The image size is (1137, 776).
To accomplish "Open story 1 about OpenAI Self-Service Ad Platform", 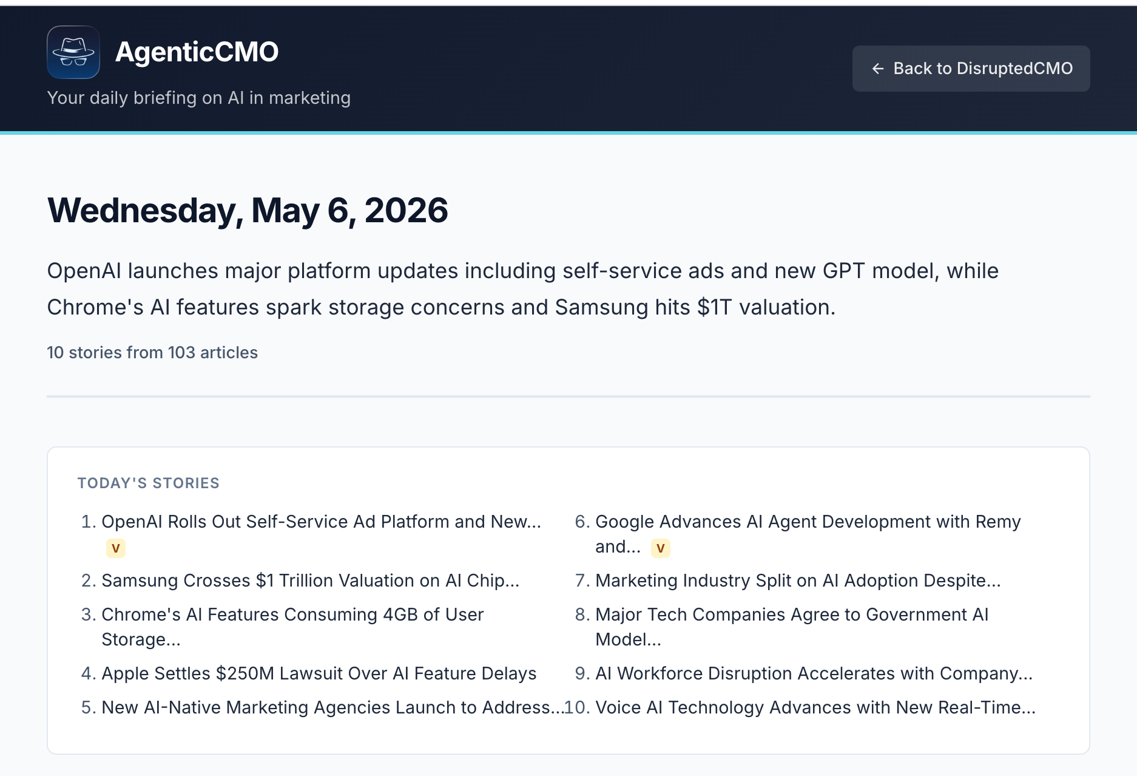I will click(321, 522).
